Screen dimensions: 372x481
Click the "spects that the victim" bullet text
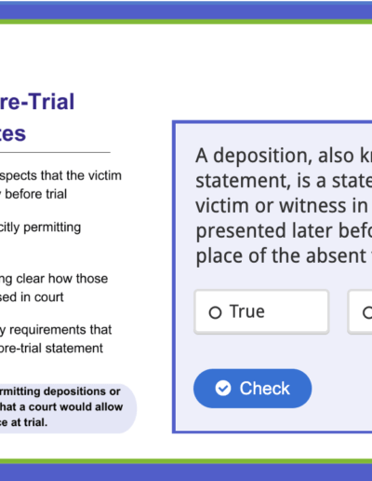point(60,176)
